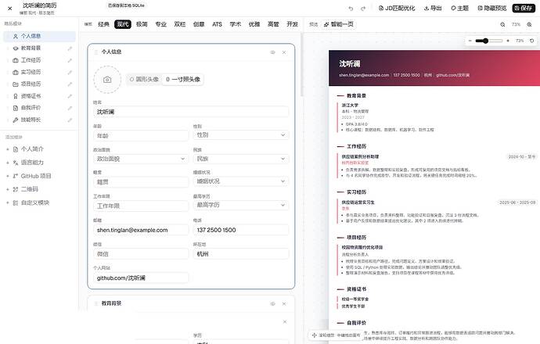540x344 pixels.
Task: Switch to the 经典 template tab
Action: click(103, 24)
